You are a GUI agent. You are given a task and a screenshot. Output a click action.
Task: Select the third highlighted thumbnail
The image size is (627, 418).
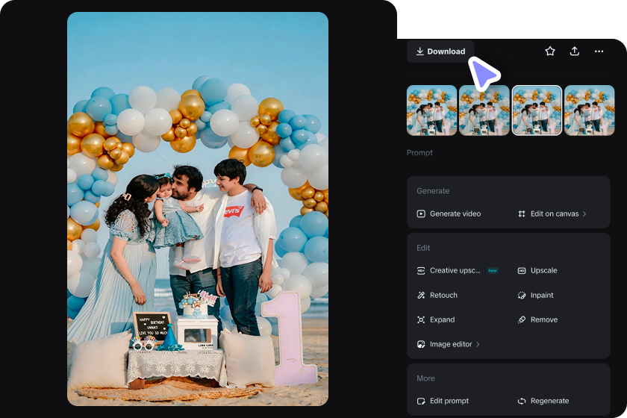point(537,110)
